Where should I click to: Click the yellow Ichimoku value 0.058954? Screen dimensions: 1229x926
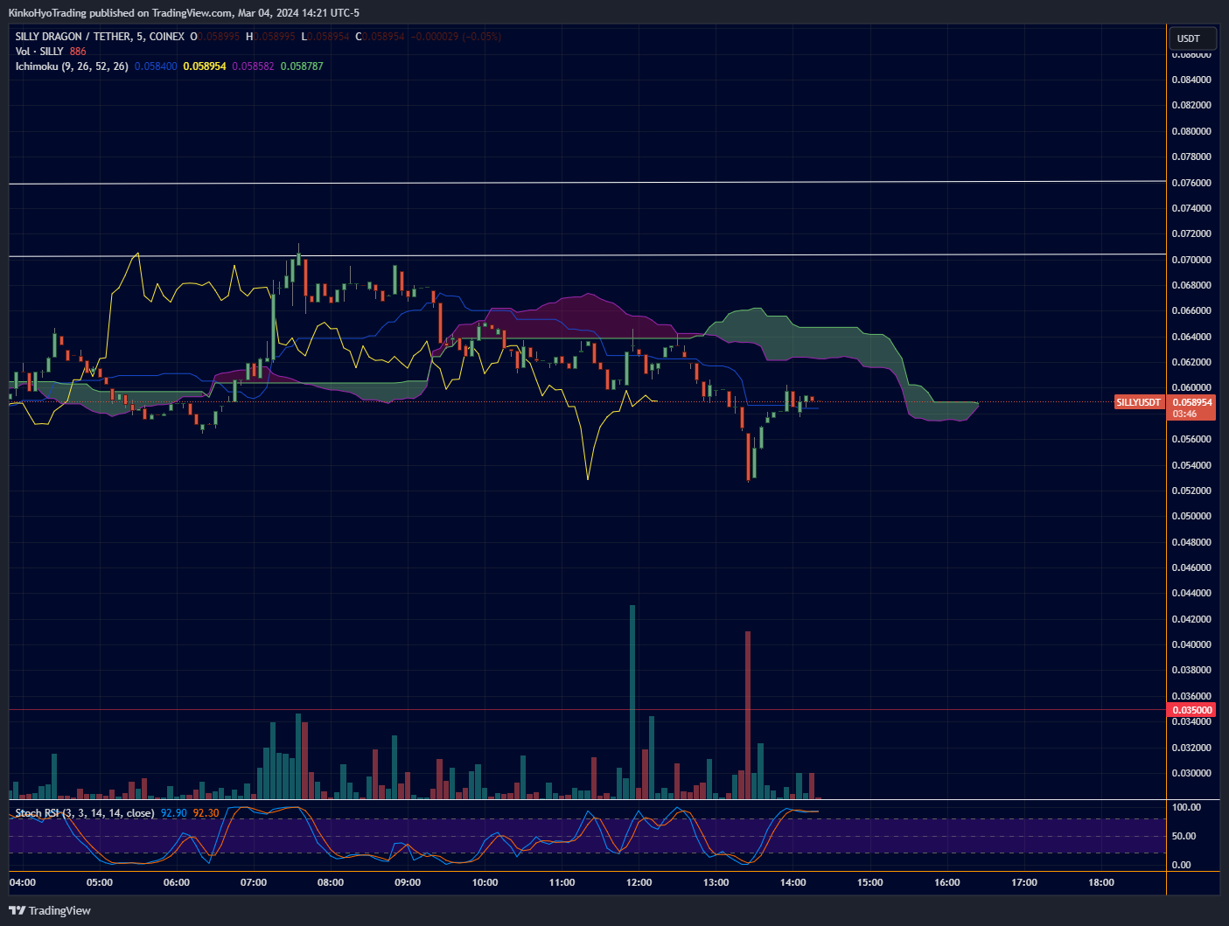pos(205,66)
